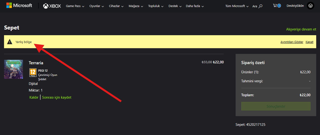Image resolution: width=320 pixels, height=135 pixels.
Task: Expand the Cihazlar menu
Action: 116,6
